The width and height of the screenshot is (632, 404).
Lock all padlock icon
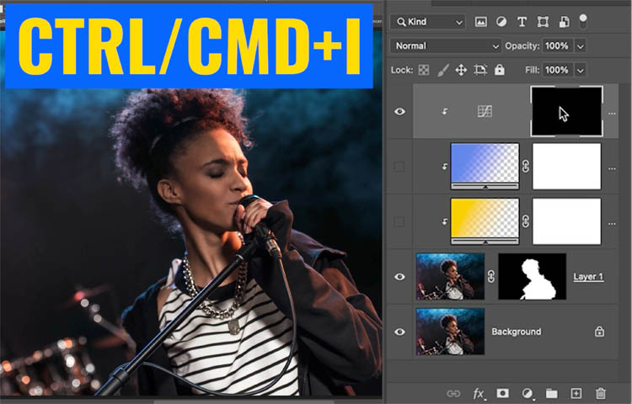[500, 70]
